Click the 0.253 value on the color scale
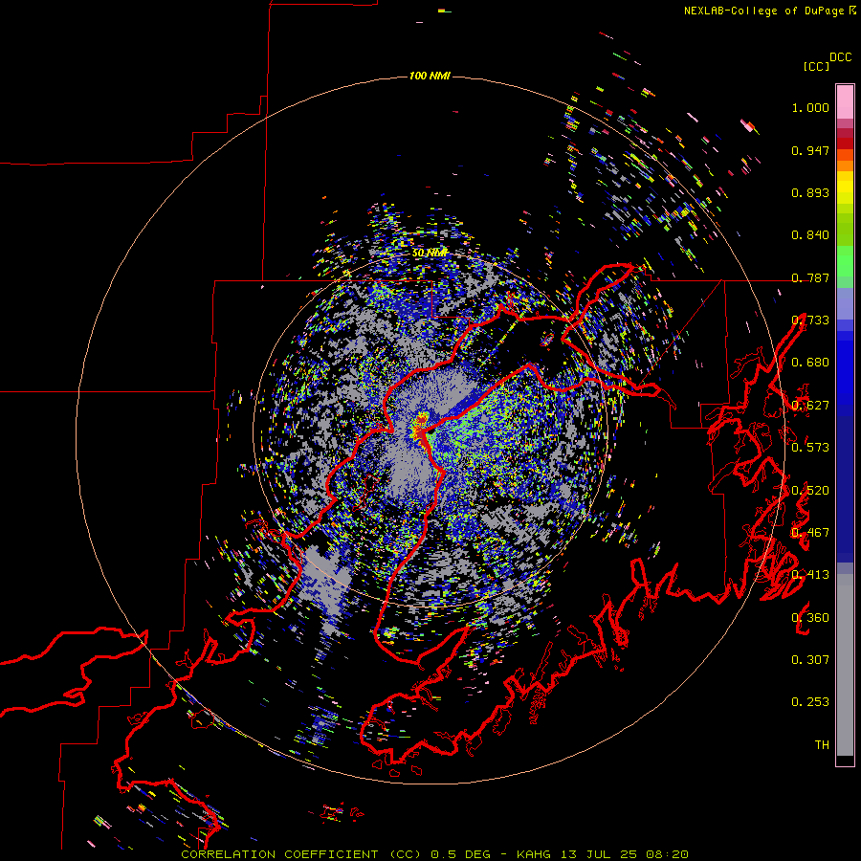Viewport: 861px width, 861px height. pyautogui.click(x=810, y=702)
